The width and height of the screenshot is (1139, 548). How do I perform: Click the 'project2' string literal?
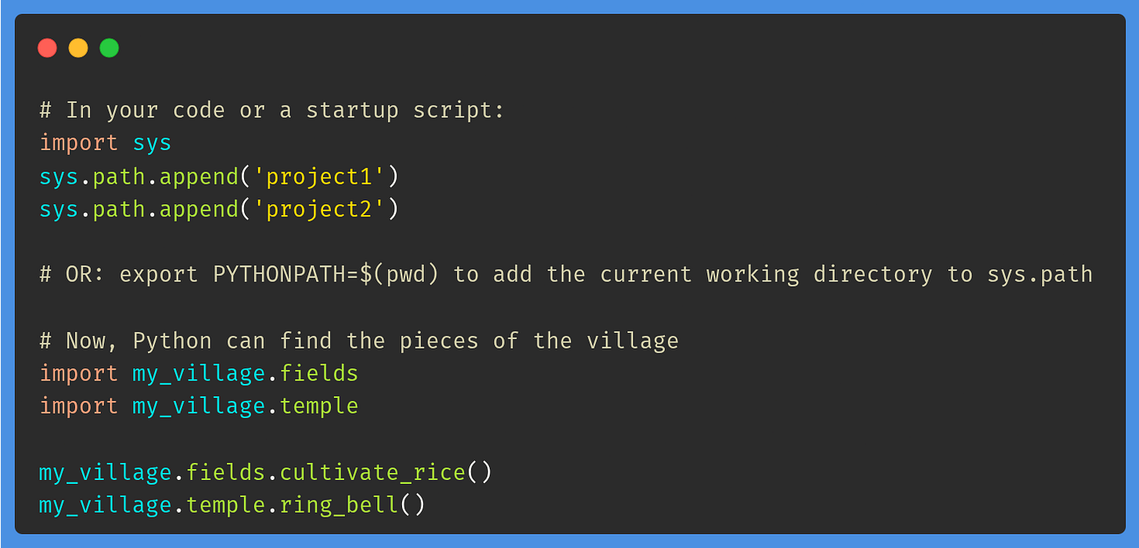pyautogui.click(x=319, y=210)
